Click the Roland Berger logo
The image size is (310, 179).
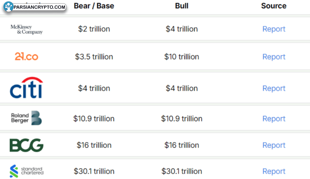tap(26, 118)
